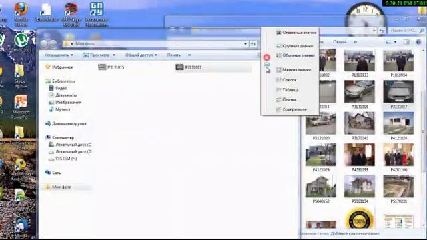Open Общий доступ dropdown
Viewport: 427px width, 240px height.
click(x=141, y=55)
